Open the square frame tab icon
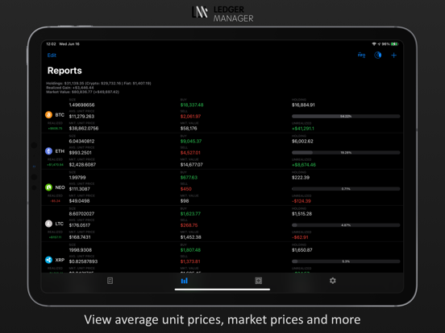 tap(258, 281)
